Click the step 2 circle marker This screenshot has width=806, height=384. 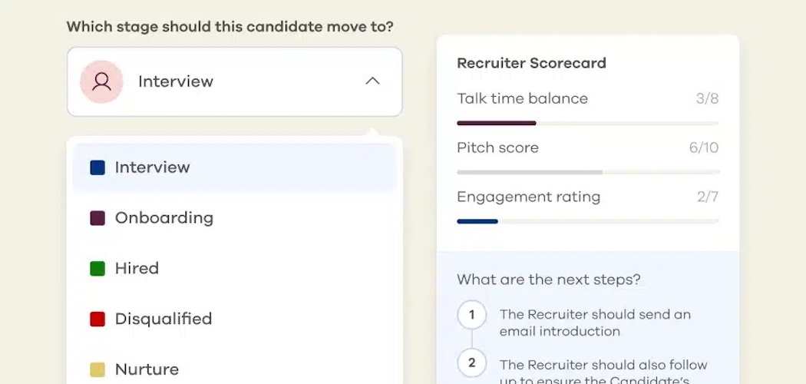[x=471, y=363]
